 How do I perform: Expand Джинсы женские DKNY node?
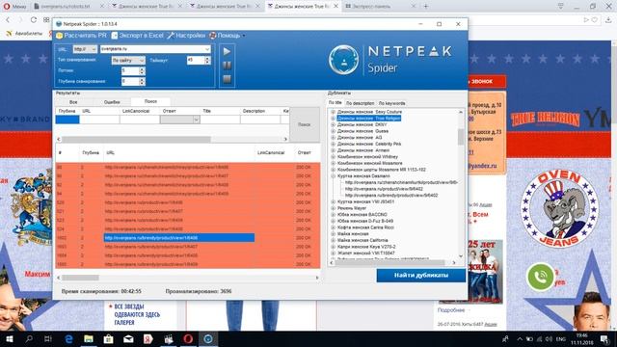click(x=333, y=124)
